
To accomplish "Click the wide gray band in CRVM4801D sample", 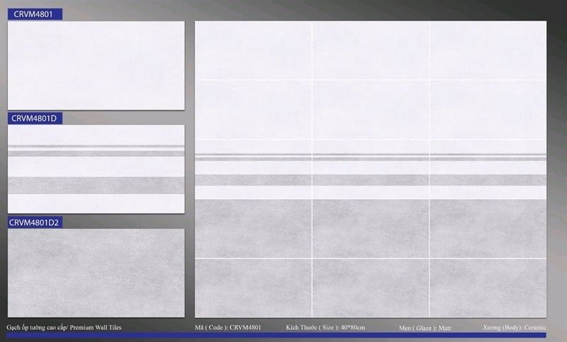I will click(96, 186).
